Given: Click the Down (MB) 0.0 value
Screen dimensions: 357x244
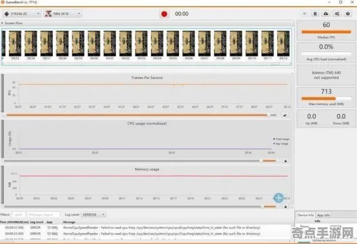Looking at the screenshot, I should tap(341, 116).
